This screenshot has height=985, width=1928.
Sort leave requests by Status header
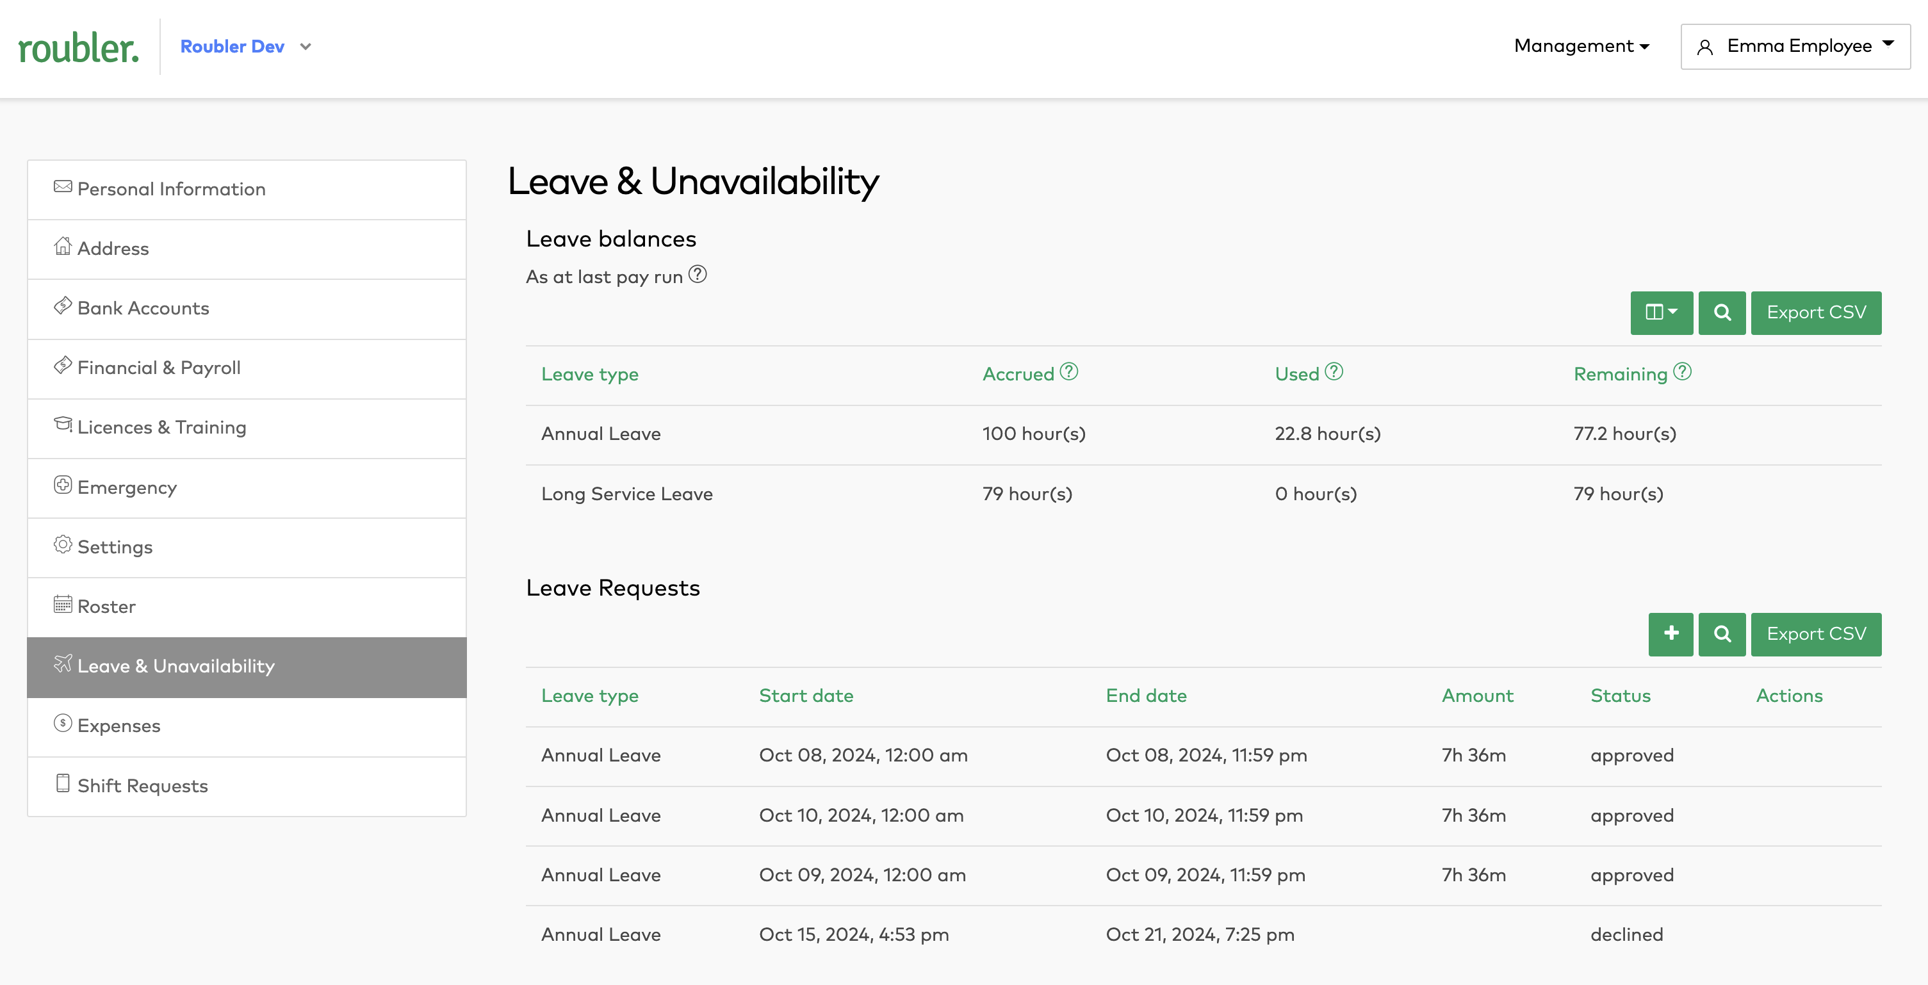(1621, 696)
